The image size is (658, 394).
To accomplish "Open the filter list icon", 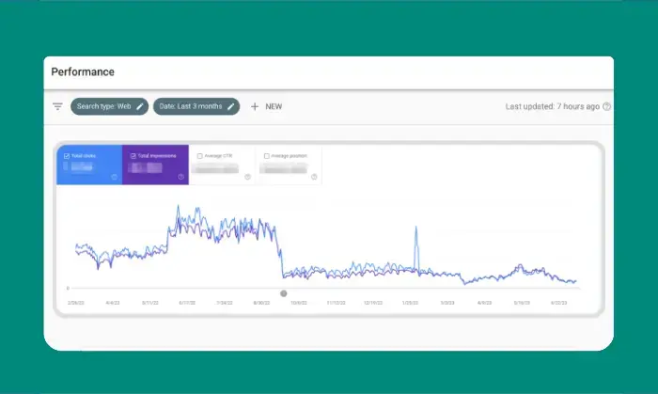I will tap(58, 107).
